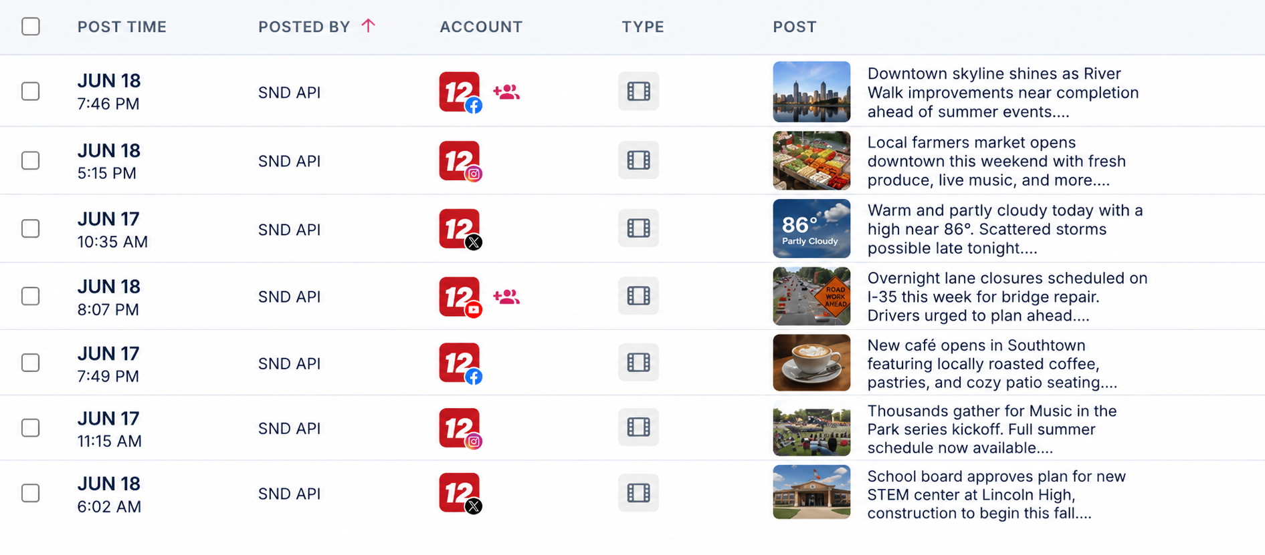
Task: Sort by the Account column header
Action: tap(481, 27)
